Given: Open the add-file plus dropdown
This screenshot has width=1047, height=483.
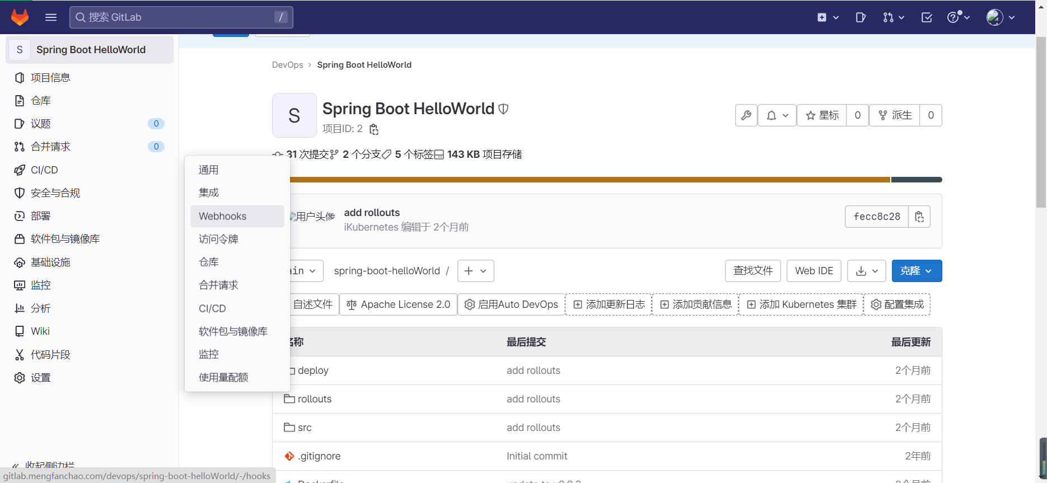Looking at the screenshot, I should [x=476, y=271].
